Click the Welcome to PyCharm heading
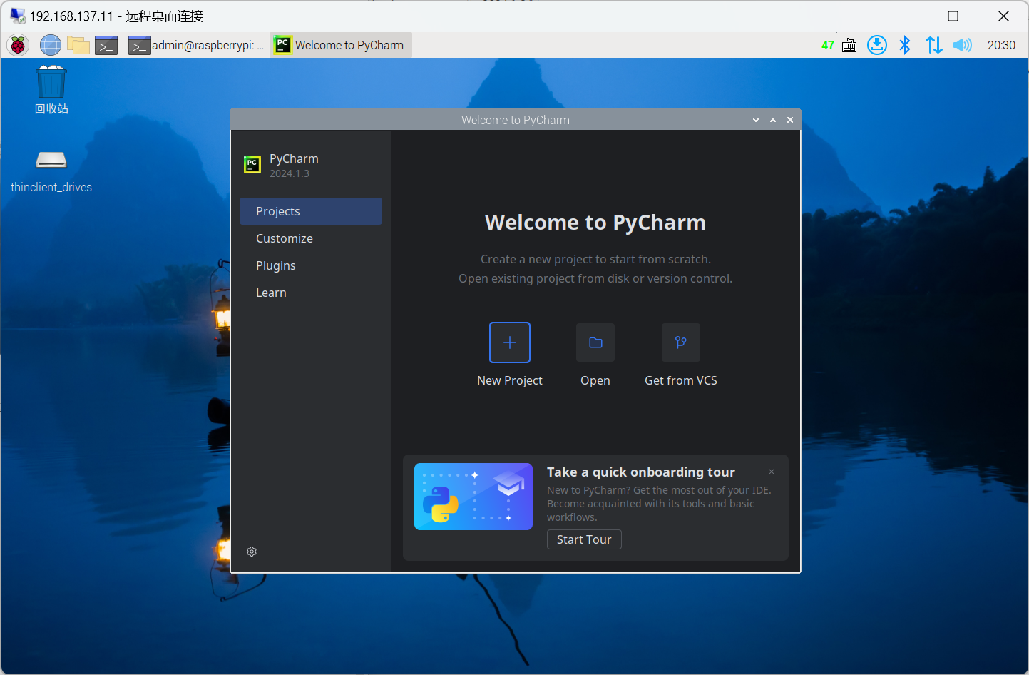Image resolution: width=1029 pixels, height=675 pixels. click(x=595, y=223)
